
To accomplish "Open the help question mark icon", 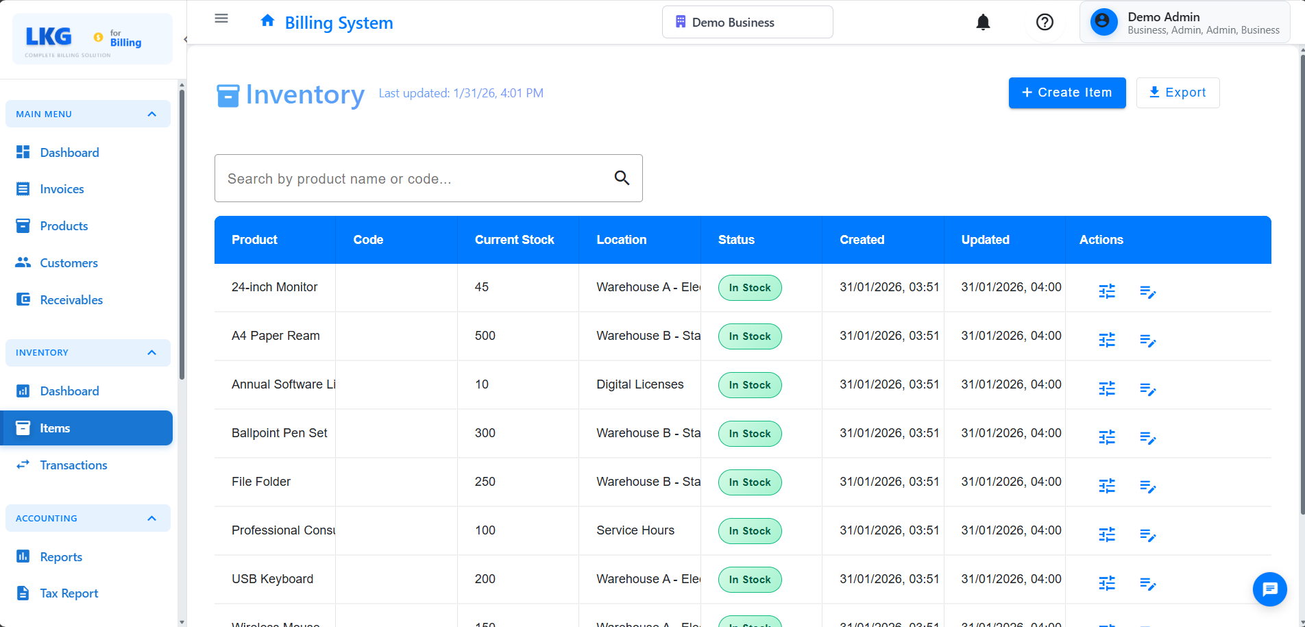I will pyautogui.click(x=1045, y=23).
